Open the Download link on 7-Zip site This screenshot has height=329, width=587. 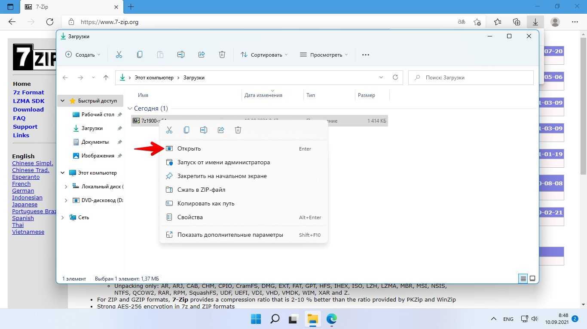tap(28, 109)
